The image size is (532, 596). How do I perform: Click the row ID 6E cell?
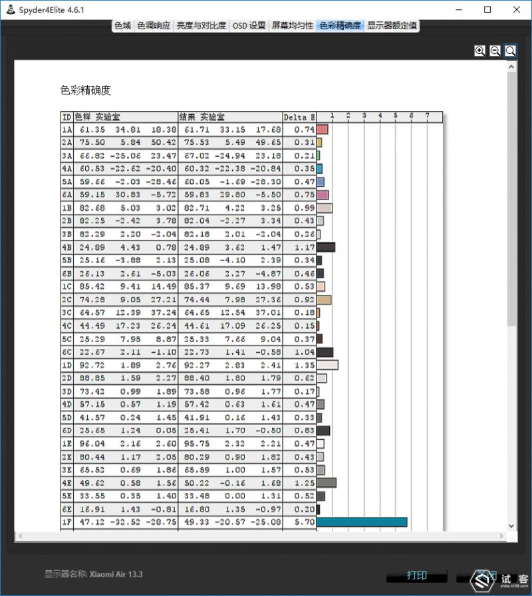click(67, 509)
